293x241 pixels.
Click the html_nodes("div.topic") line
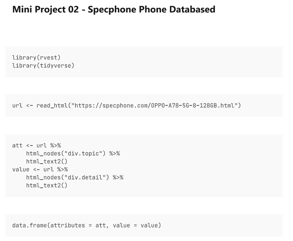pyautogui.click(x=73, y=154)
